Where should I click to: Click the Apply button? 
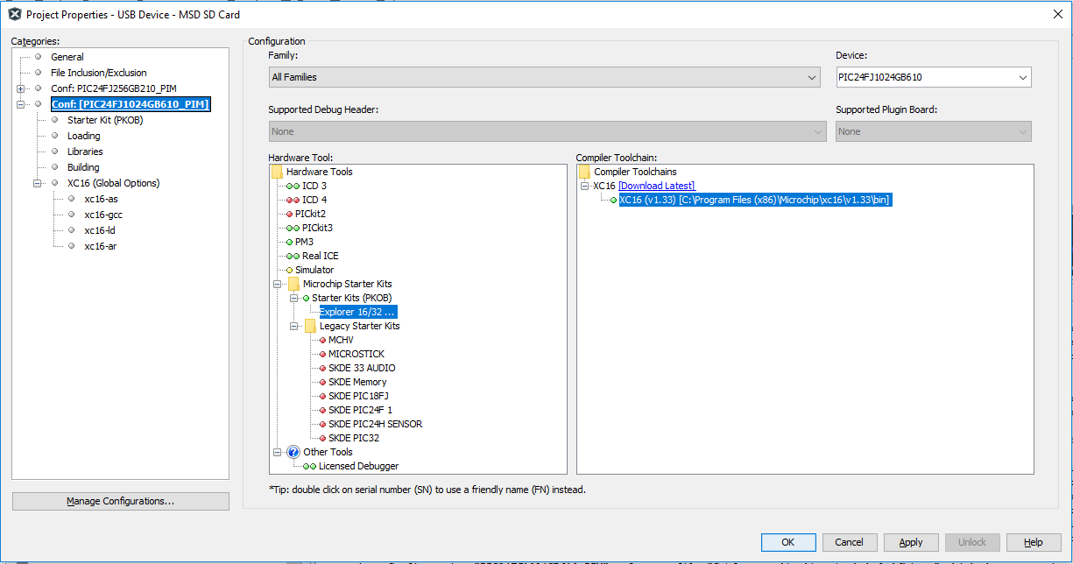pos(911,542)
